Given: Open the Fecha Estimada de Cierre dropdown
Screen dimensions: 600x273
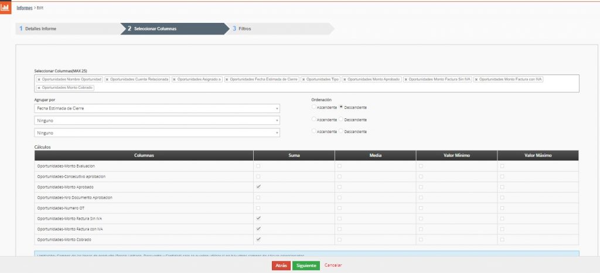Looking at the screenshot, I should (x=156, y=108).
